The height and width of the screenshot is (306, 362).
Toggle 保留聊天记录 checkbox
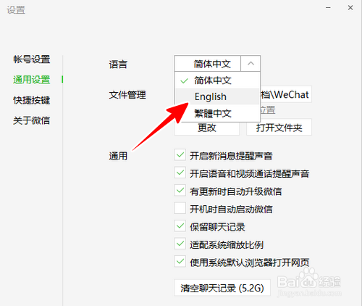point(180,226)
